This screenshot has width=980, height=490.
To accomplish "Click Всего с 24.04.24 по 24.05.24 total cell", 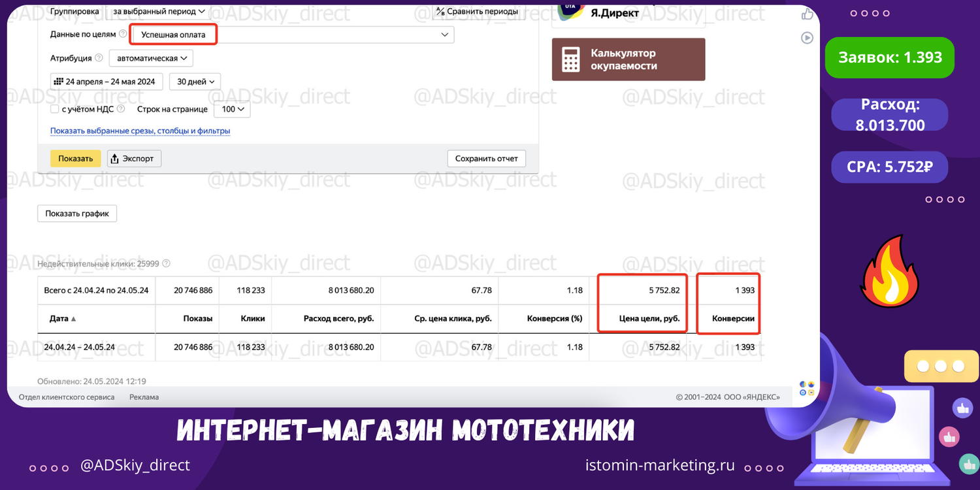I will coord(96,290).
